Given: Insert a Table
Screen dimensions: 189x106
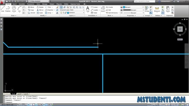Looking at the screenshot, I should (x=94, y=13).
